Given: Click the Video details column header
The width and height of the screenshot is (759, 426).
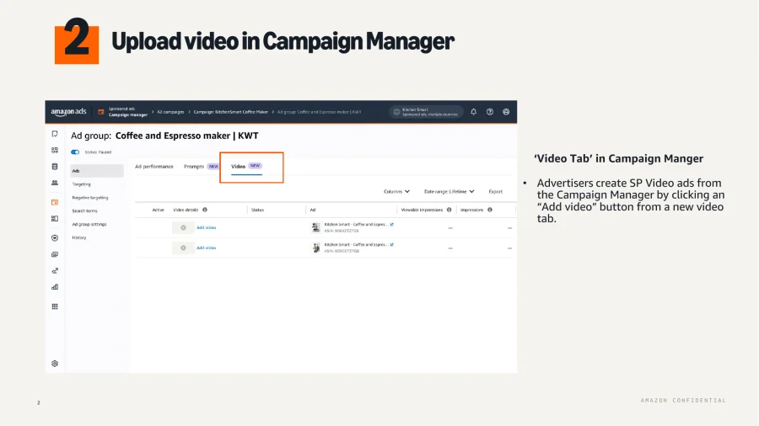Looking at the screenshot, I should point(186,210).
